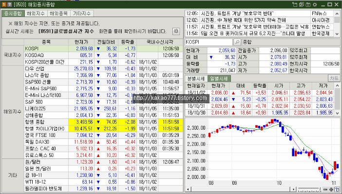342x194 pixels.
Task: Select the 상해종합 row
Action: [x=103, y=115]
